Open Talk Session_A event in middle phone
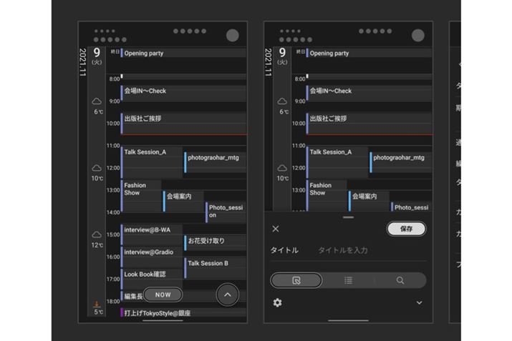Viewport: 512px width, 341px height. pyautogui.click(x=337, y=162)
